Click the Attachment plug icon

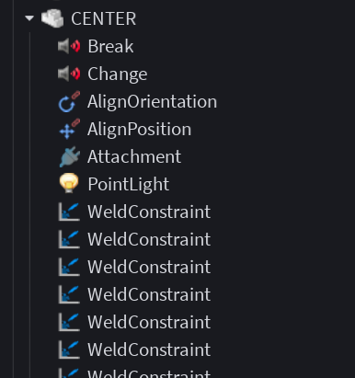[x=69, y=156]
